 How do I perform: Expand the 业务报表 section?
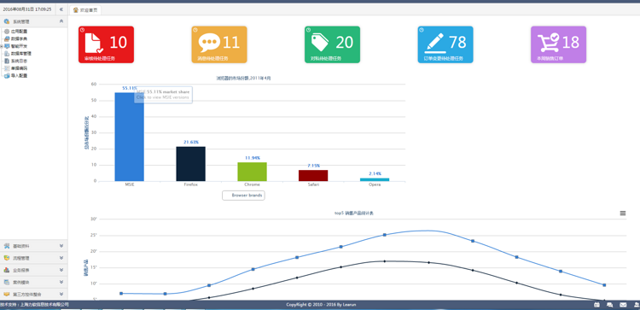pyautogui.click(x=34, y=270)
